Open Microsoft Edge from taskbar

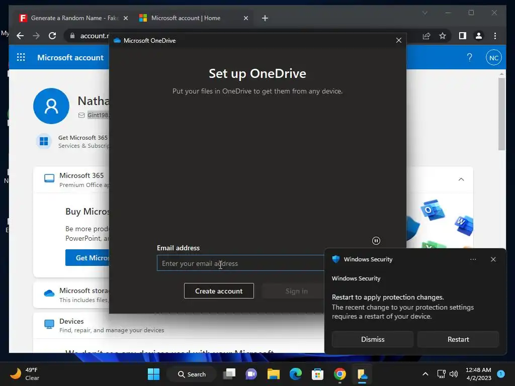click(x=296, y=374)
